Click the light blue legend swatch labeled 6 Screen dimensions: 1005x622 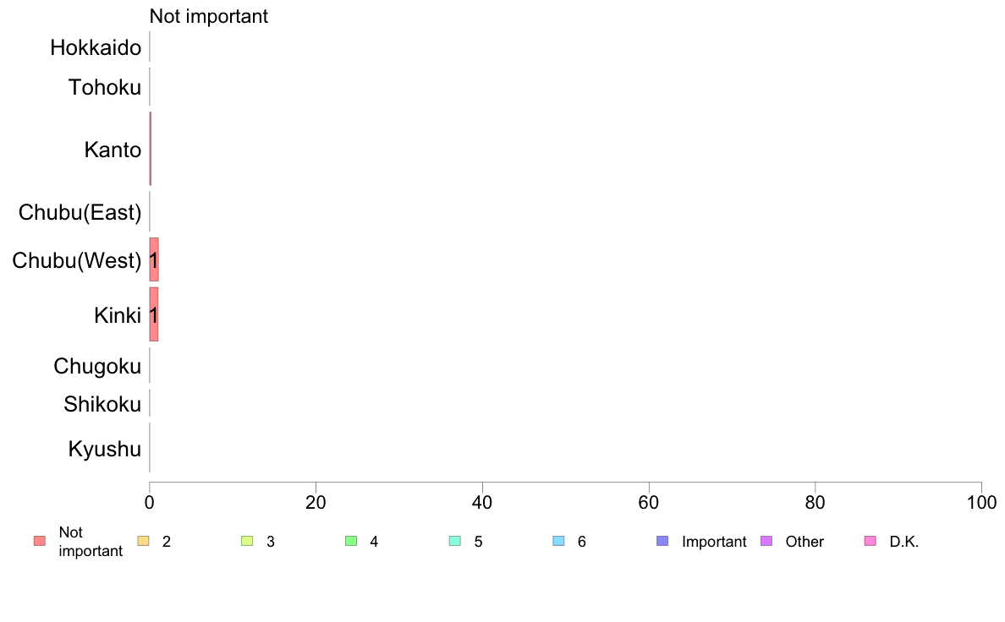[559, 541]
